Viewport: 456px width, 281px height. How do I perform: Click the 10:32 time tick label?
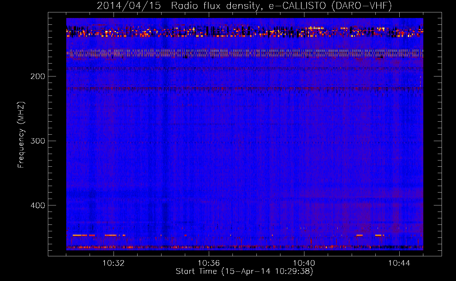[114, 263]
